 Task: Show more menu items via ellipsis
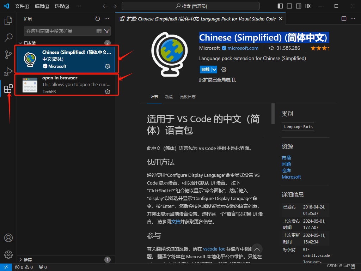pos(79,6)
